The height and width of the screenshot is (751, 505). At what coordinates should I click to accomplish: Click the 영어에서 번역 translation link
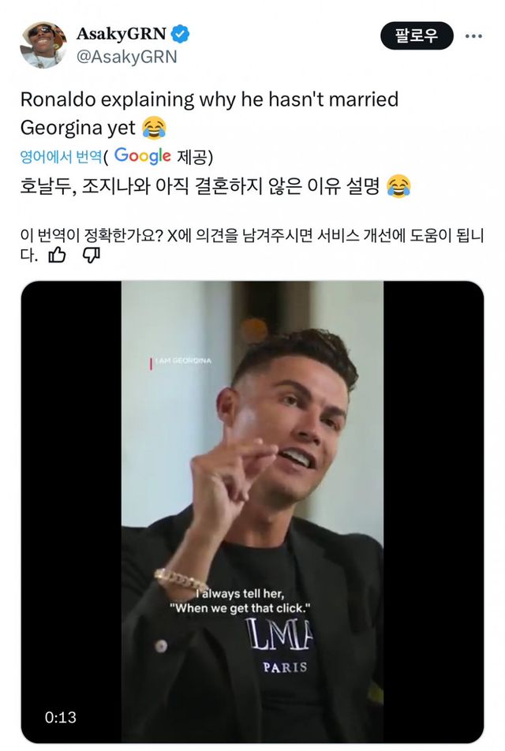pyautogui.click(x=62, y=156)
